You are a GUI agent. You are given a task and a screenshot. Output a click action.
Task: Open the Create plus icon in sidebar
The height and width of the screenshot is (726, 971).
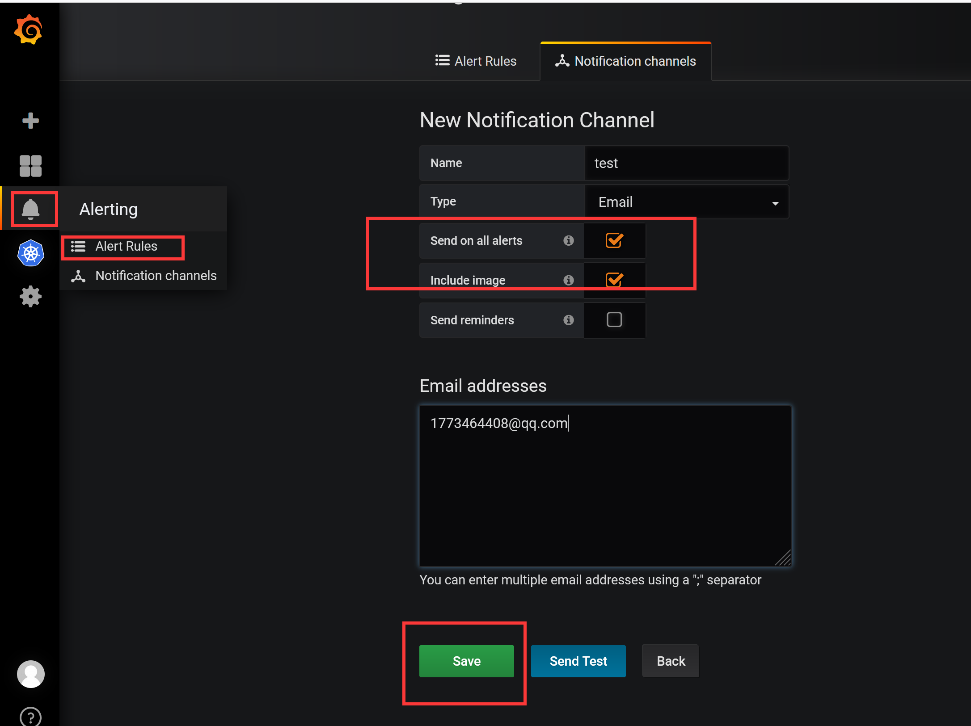pyautogui.click(x=30, y=121)
